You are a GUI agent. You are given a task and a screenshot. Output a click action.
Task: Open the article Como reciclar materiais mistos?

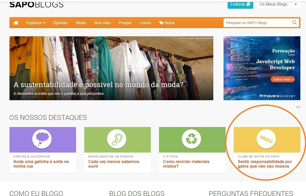coord(186,164)
